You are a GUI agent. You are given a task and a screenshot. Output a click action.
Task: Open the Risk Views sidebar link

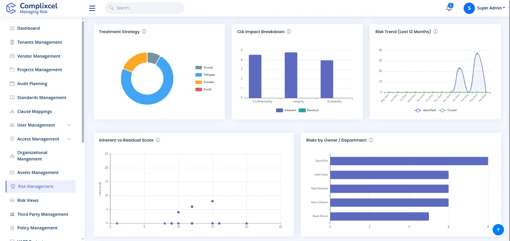coord(28,200)
